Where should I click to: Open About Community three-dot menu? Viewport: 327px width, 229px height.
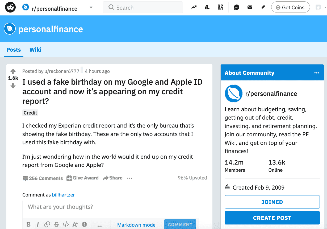317,73
